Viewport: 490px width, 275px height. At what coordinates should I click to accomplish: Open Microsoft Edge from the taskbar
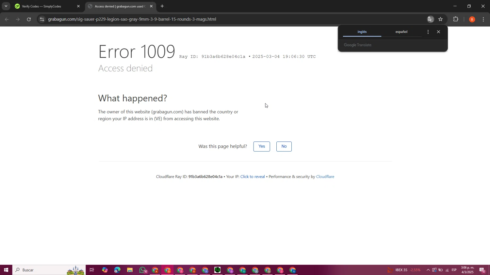coord(117,270)
